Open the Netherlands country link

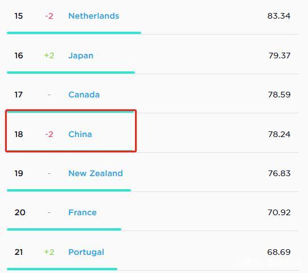[x=94, y=16]
